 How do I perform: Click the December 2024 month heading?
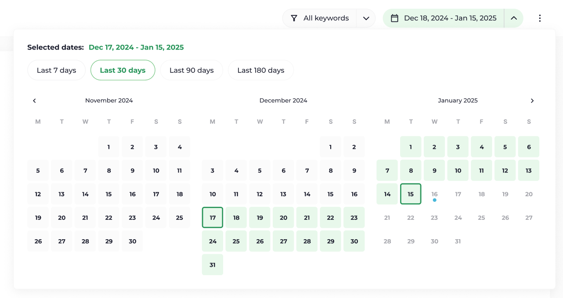pyautogui.click(x=283, y=101)
